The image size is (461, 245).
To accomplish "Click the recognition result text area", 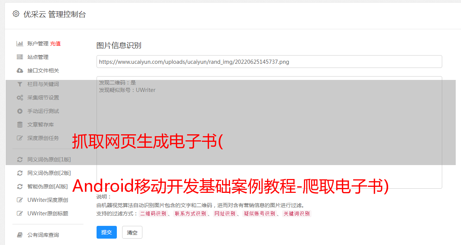I will click(269, 132).
